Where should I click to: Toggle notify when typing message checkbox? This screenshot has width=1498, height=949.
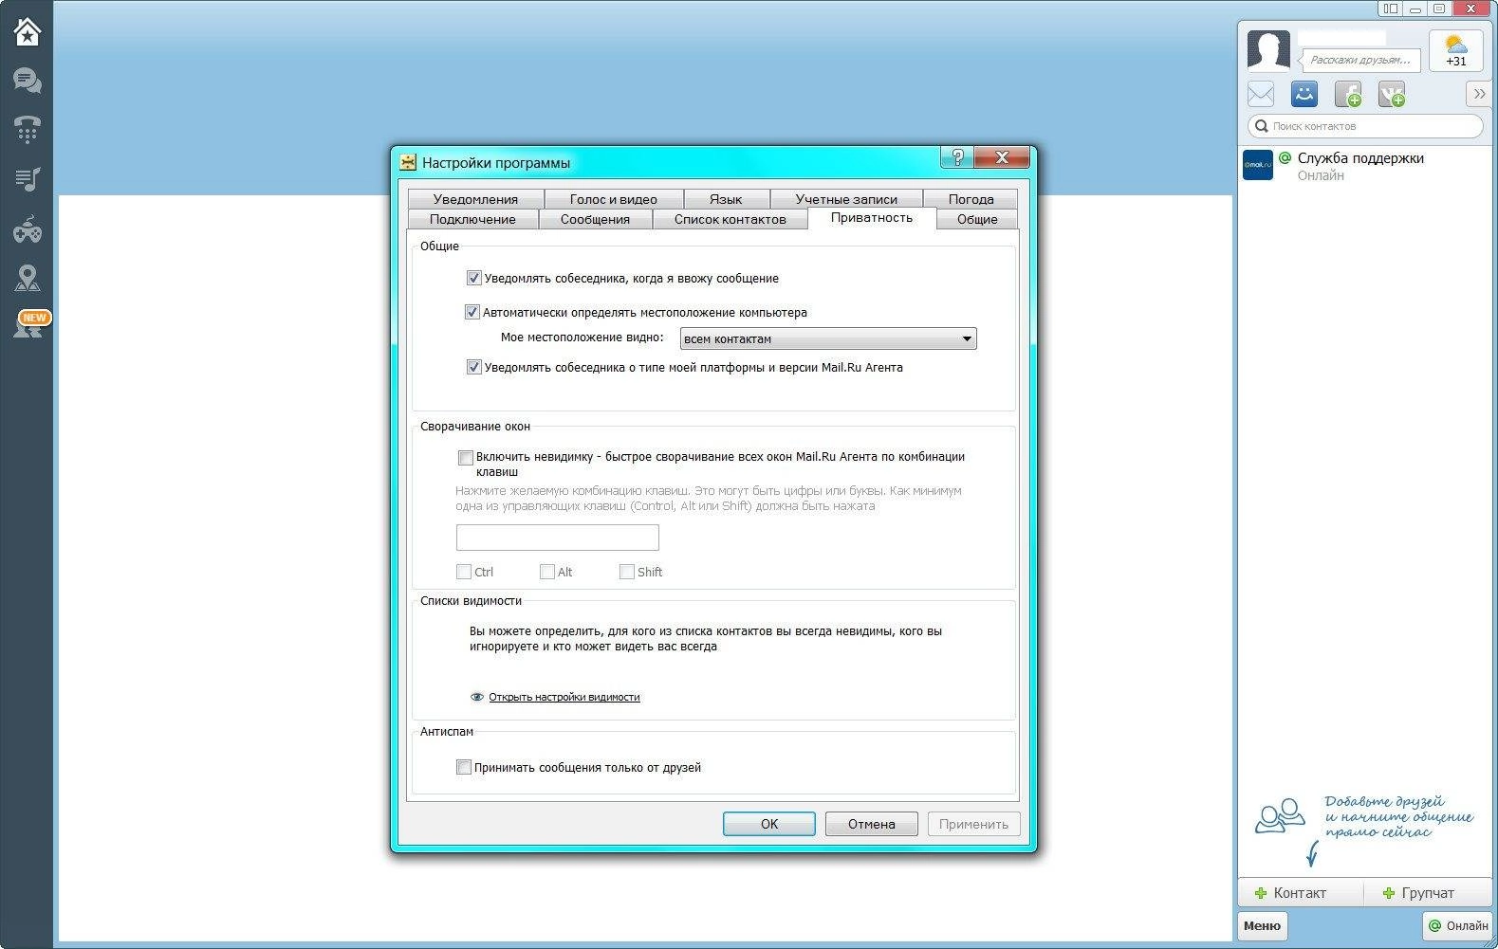[x=473, y=279]
